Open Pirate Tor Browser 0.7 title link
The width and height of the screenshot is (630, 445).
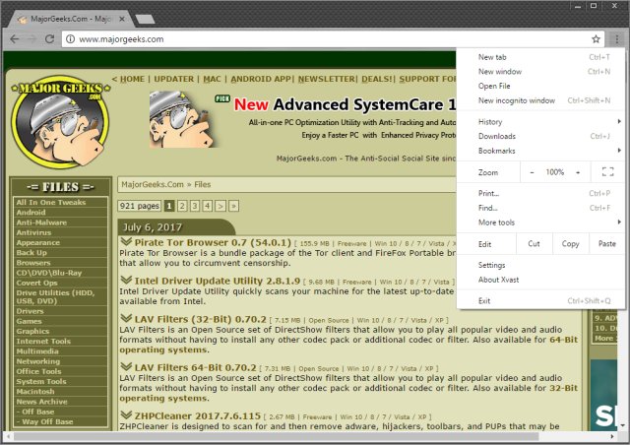point(213,242)
